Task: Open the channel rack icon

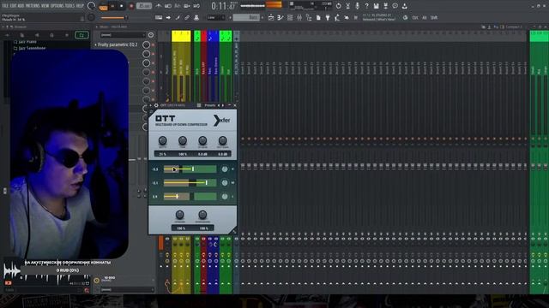Action: coord(290,17)
